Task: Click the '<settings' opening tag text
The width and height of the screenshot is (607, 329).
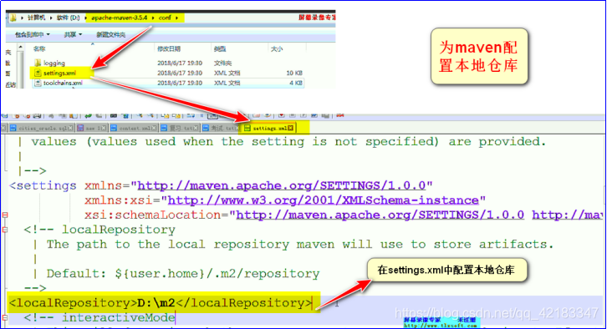Action: pyautogui.click(x=43, y=186)
